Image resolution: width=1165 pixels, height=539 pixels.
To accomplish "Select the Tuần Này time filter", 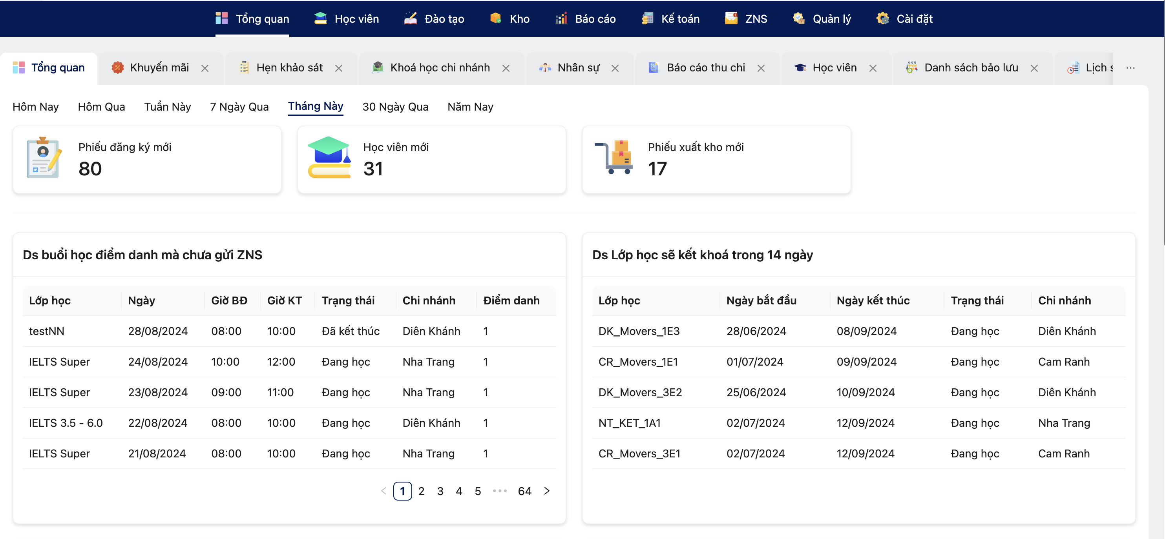I will pyautogui.click(x=167, y=107).
